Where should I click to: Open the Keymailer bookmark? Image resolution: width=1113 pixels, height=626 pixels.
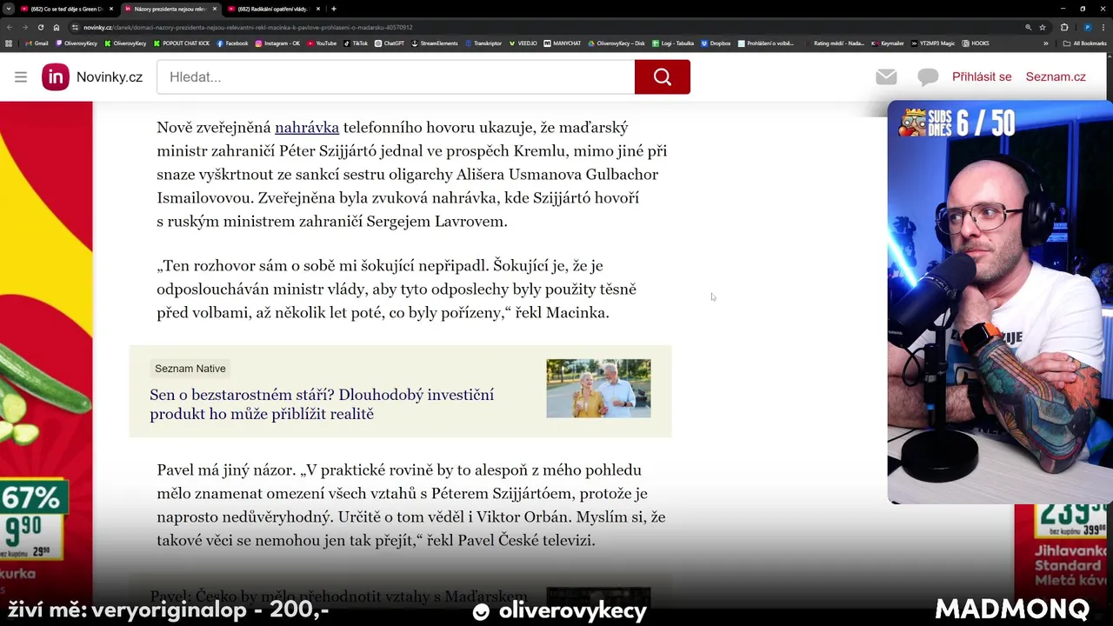[x=888, y=43]
